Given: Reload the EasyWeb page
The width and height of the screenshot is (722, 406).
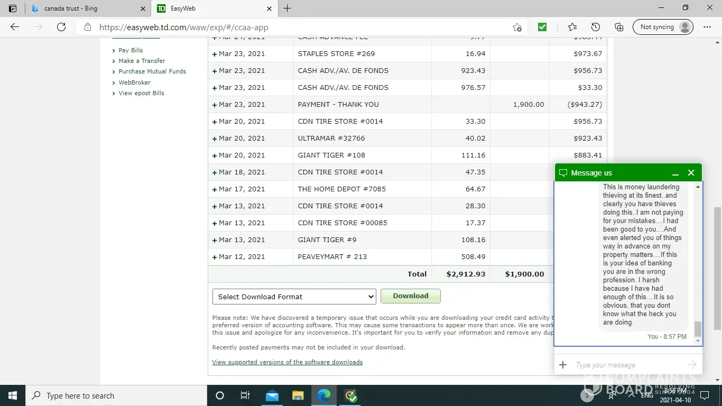Looking at the screenshot, I should coord(61,27).
